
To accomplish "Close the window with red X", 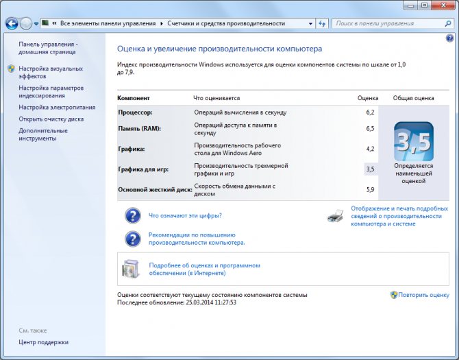I will click(443, 5).
